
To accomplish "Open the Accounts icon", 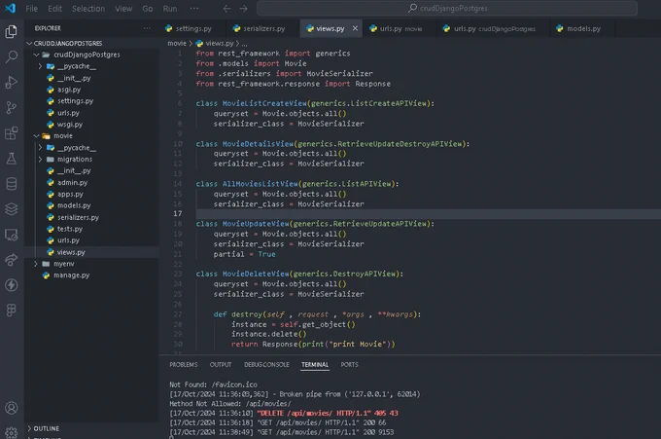I will [x=12, y=408].
